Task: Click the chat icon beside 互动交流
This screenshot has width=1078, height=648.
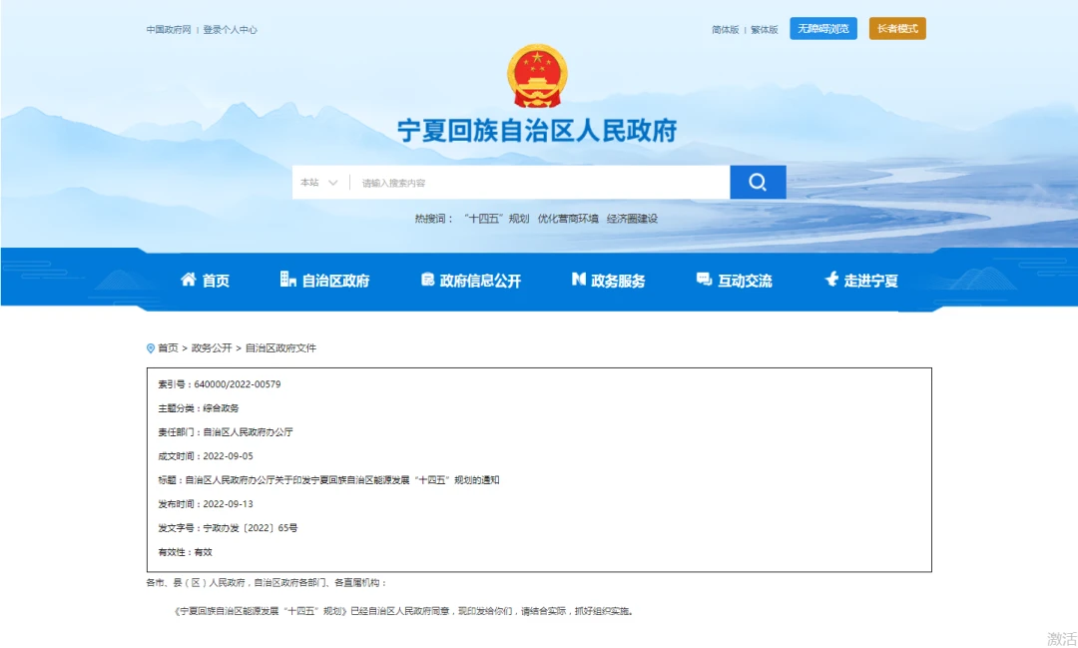Action: coord(704,281)
